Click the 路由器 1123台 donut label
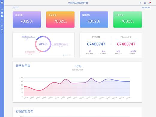This screenshot has width=156, height=117. [27, 37]
